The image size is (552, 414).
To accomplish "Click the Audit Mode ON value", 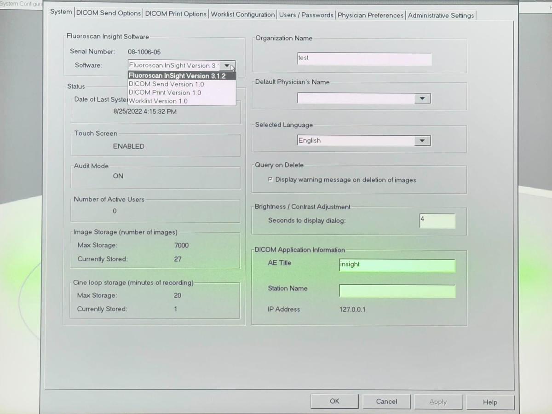I will (118, 176).
